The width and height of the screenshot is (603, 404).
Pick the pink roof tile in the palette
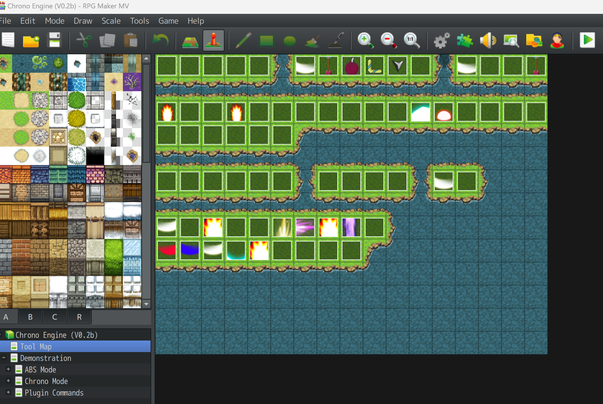95,174
